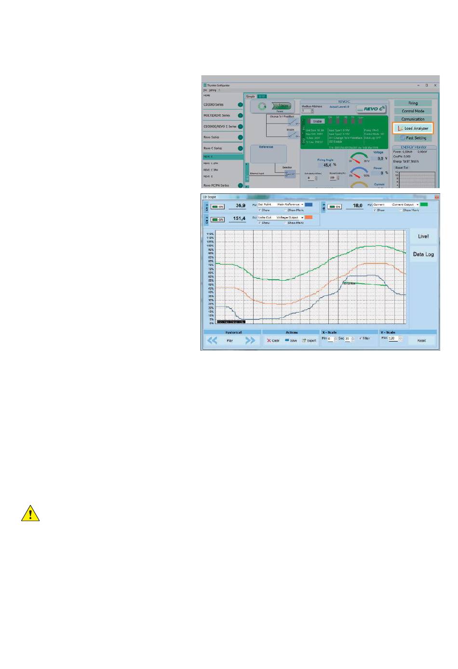Switch to the TEST tab
Screen dimensions: 458x669
262,96
